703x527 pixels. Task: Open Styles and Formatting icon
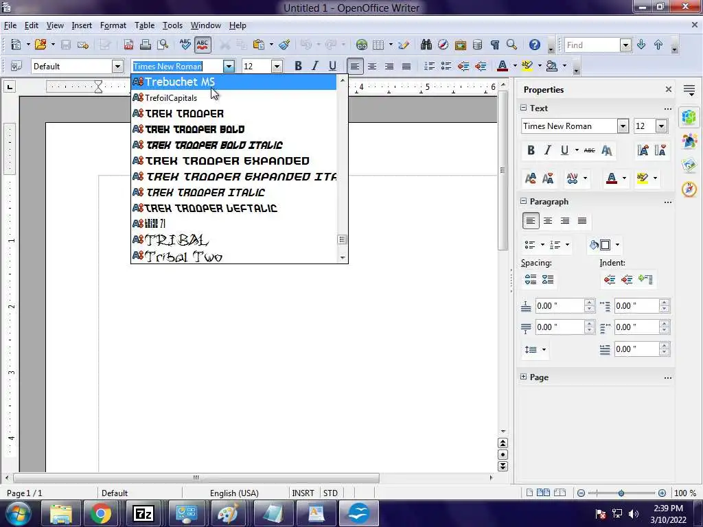coord(16,67)
